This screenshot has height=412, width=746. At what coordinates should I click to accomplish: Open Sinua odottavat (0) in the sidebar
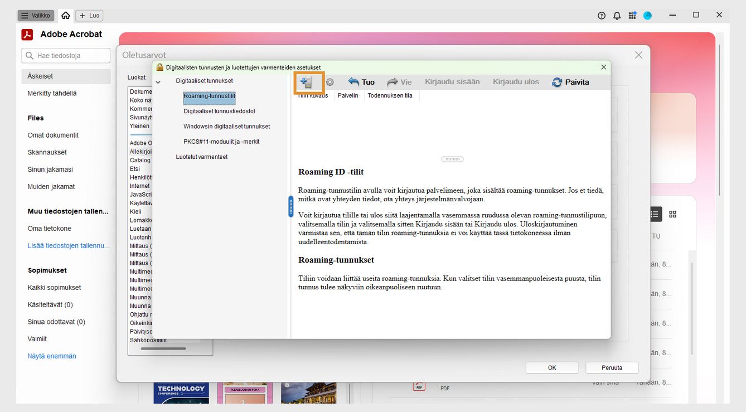point(56,322)
